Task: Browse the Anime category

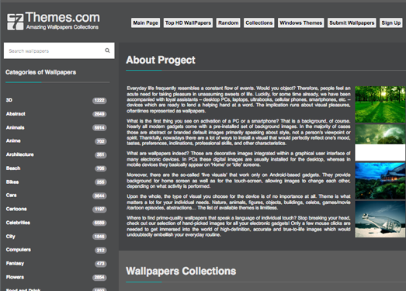Action: pyautogui.click(x=13, y=140)
